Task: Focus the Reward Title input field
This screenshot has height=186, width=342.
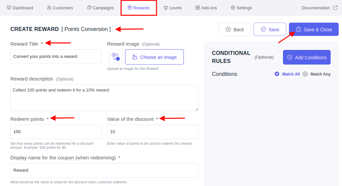Action: pyautogui.click(x=56, y=57)
